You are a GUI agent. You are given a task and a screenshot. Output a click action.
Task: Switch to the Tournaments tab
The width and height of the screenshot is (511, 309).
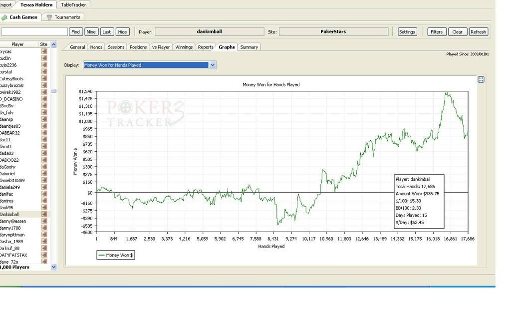coord(63,17)
